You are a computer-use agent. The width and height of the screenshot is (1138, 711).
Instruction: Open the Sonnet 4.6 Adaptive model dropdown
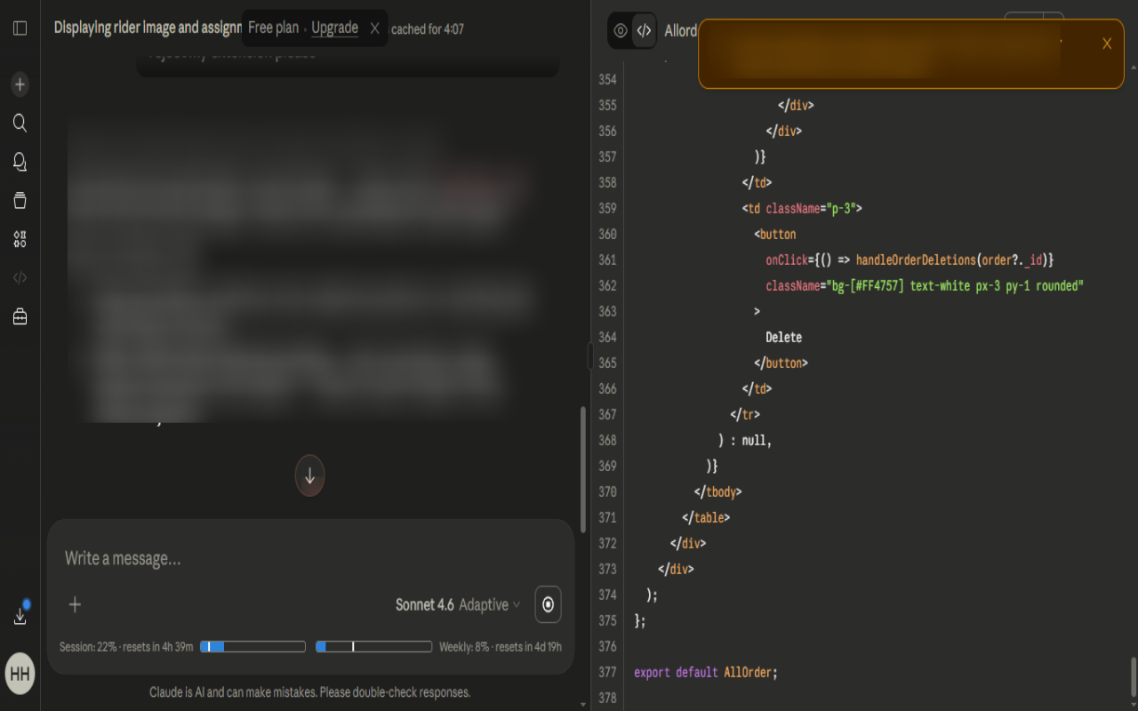[458, 604]
